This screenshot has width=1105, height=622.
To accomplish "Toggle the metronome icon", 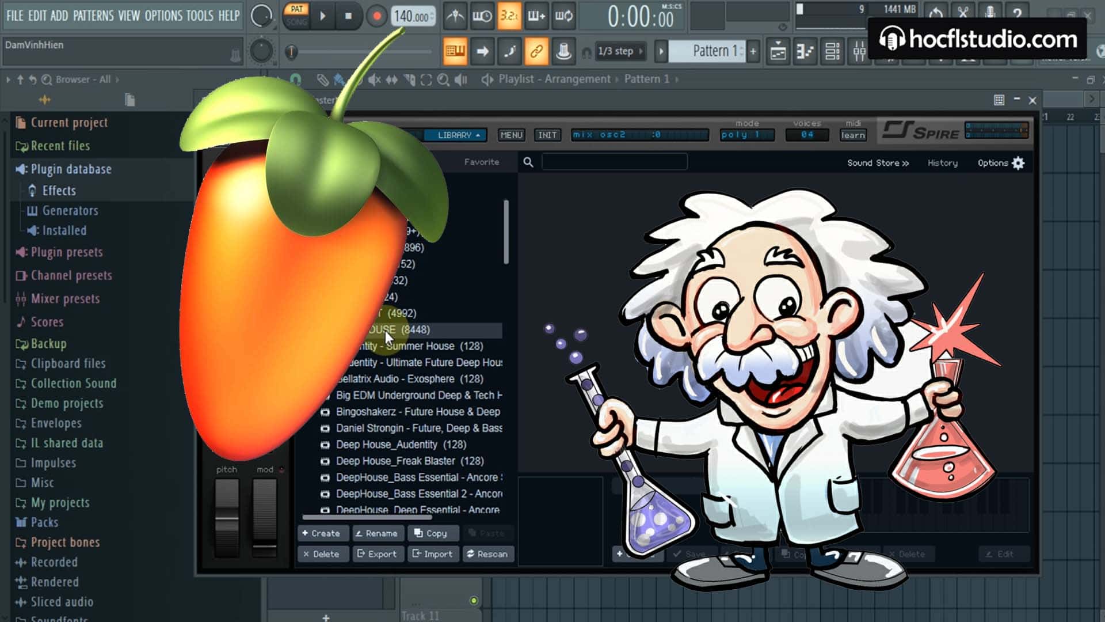I will 455,16.
